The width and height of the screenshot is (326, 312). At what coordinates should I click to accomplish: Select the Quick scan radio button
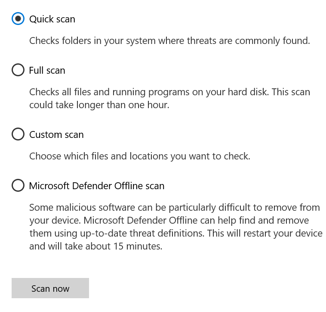[x=18, y=19]
